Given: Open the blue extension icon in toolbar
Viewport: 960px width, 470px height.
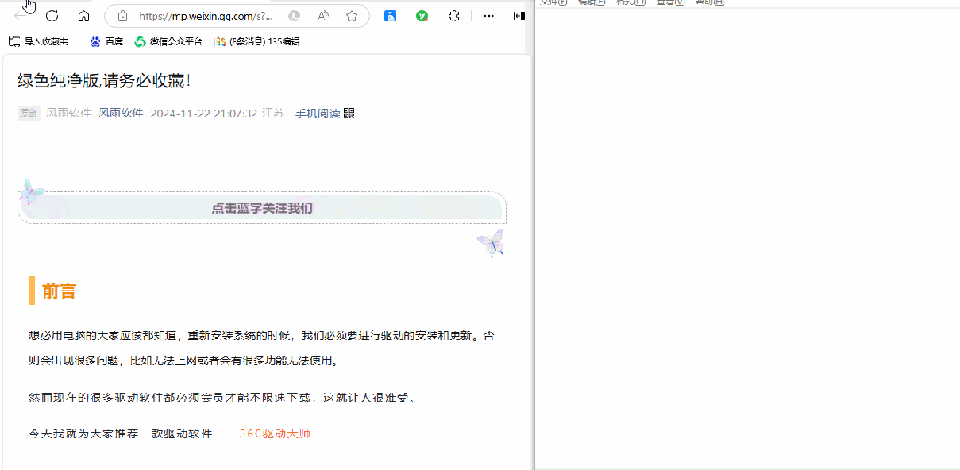Looking at the screenshot, I should (390, 16).
